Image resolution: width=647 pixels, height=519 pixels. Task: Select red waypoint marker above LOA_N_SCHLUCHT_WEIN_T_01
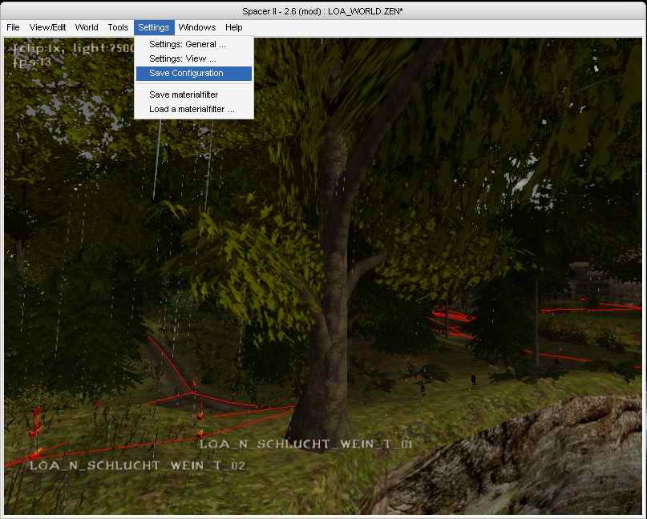[200, 418]
